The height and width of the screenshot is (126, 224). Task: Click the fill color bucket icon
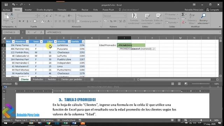[42, 21]
